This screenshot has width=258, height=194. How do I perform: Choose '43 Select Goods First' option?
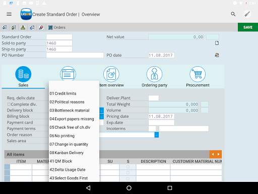click(x=74, y=178)
